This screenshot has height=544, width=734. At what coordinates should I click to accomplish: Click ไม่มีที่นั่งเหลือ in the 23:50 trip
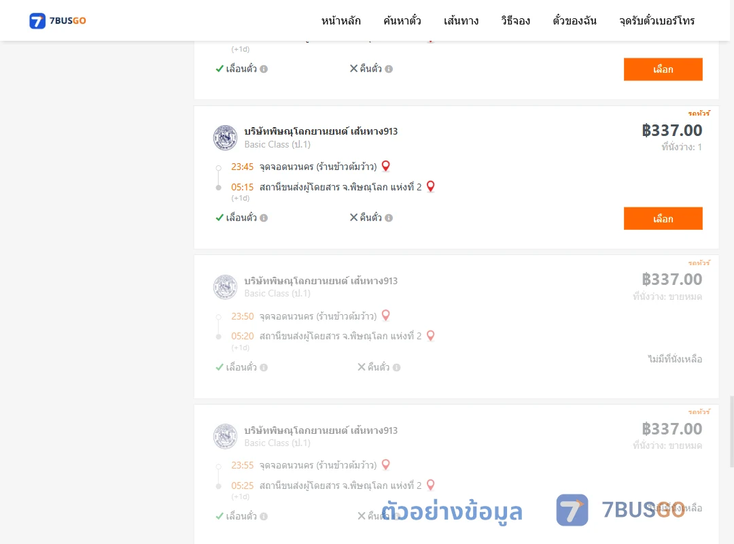pos(675,359)
